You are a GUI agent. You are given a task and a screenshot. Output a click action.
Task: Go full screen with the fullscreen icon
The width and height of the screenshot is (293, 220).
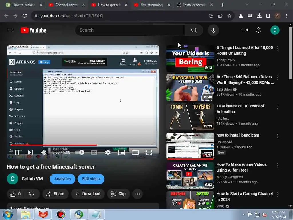tap(149, 152)
